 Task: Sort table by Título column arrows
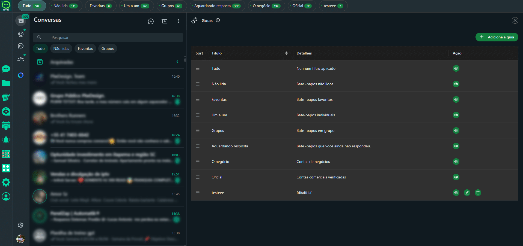[x=286, y=53]
